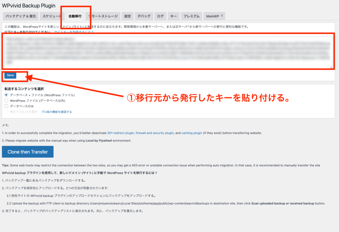Image resolution: width=339 pixels, height=232 pixels.
Task: Open the firewall and security plugin link
Action: (x=155, y=133)
